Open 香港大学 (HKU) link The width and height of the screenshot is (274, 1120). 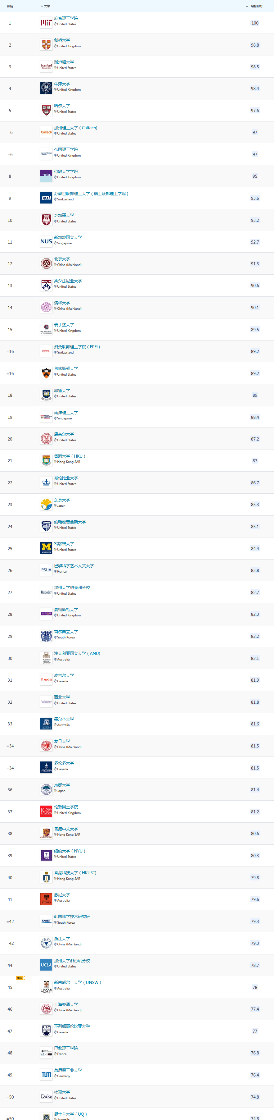70,456
